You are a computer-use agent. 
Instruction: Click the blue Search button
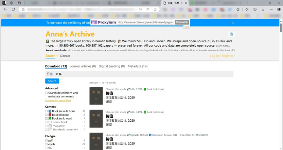[x=52, y=81]
